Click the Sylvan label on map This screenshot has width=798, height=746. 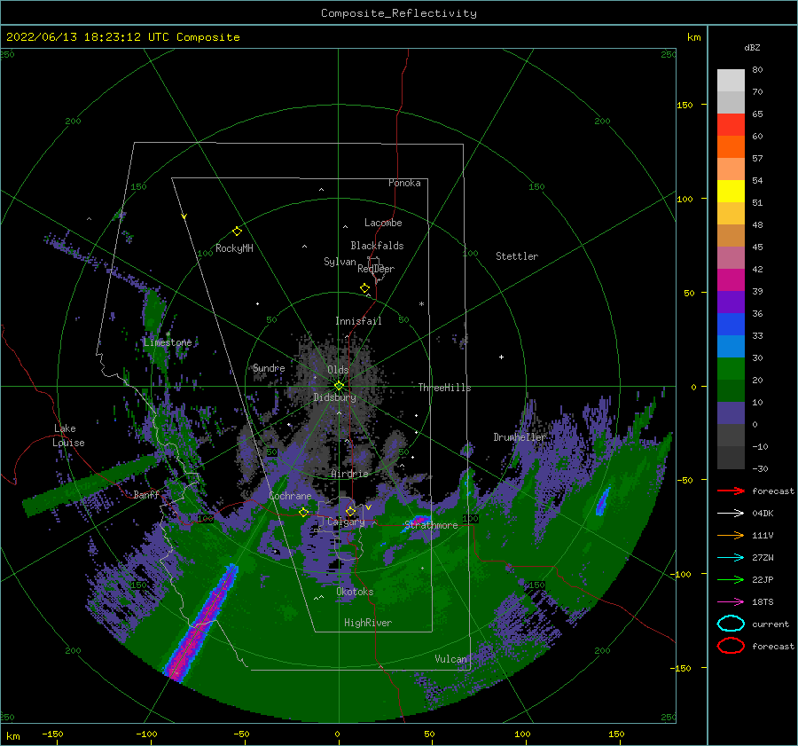coord(340,262)
